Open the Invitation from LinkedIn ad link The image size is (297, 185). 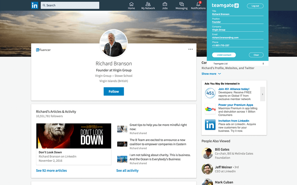[234, 121]
